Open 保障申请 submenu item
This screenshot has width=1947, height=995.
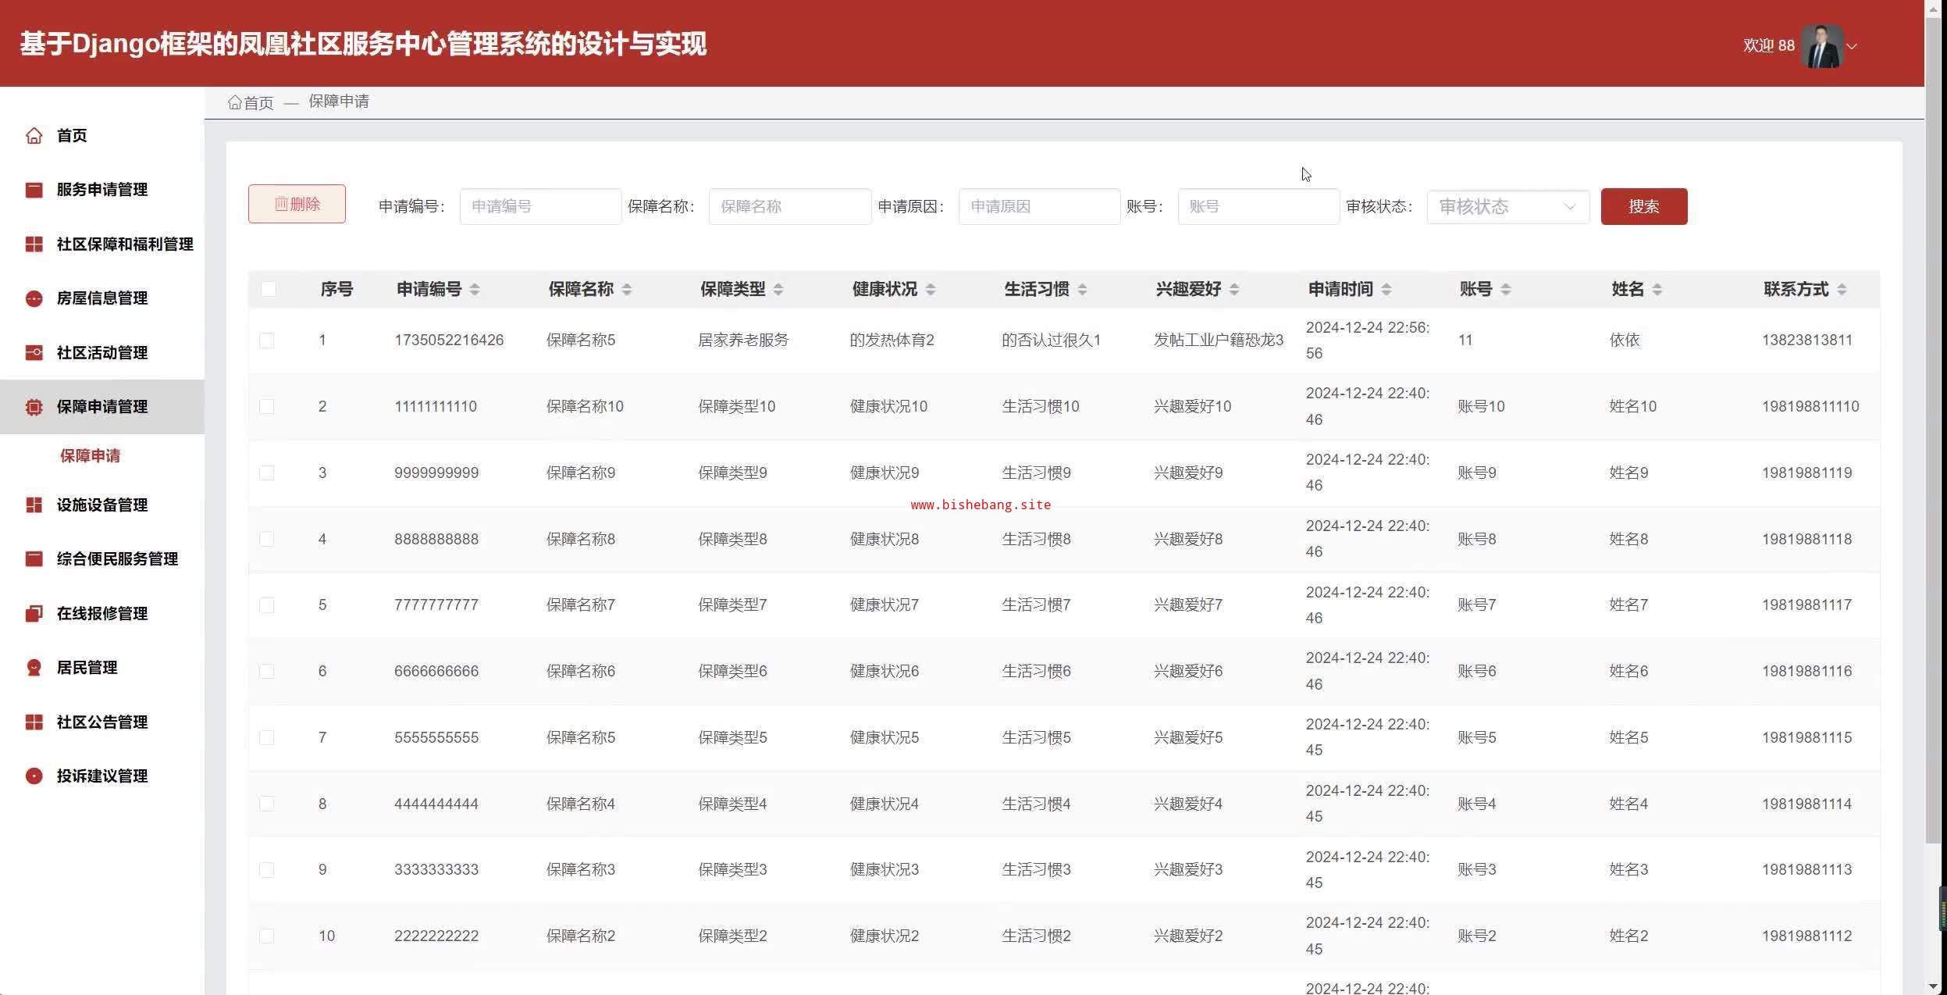tap(91, 456)
